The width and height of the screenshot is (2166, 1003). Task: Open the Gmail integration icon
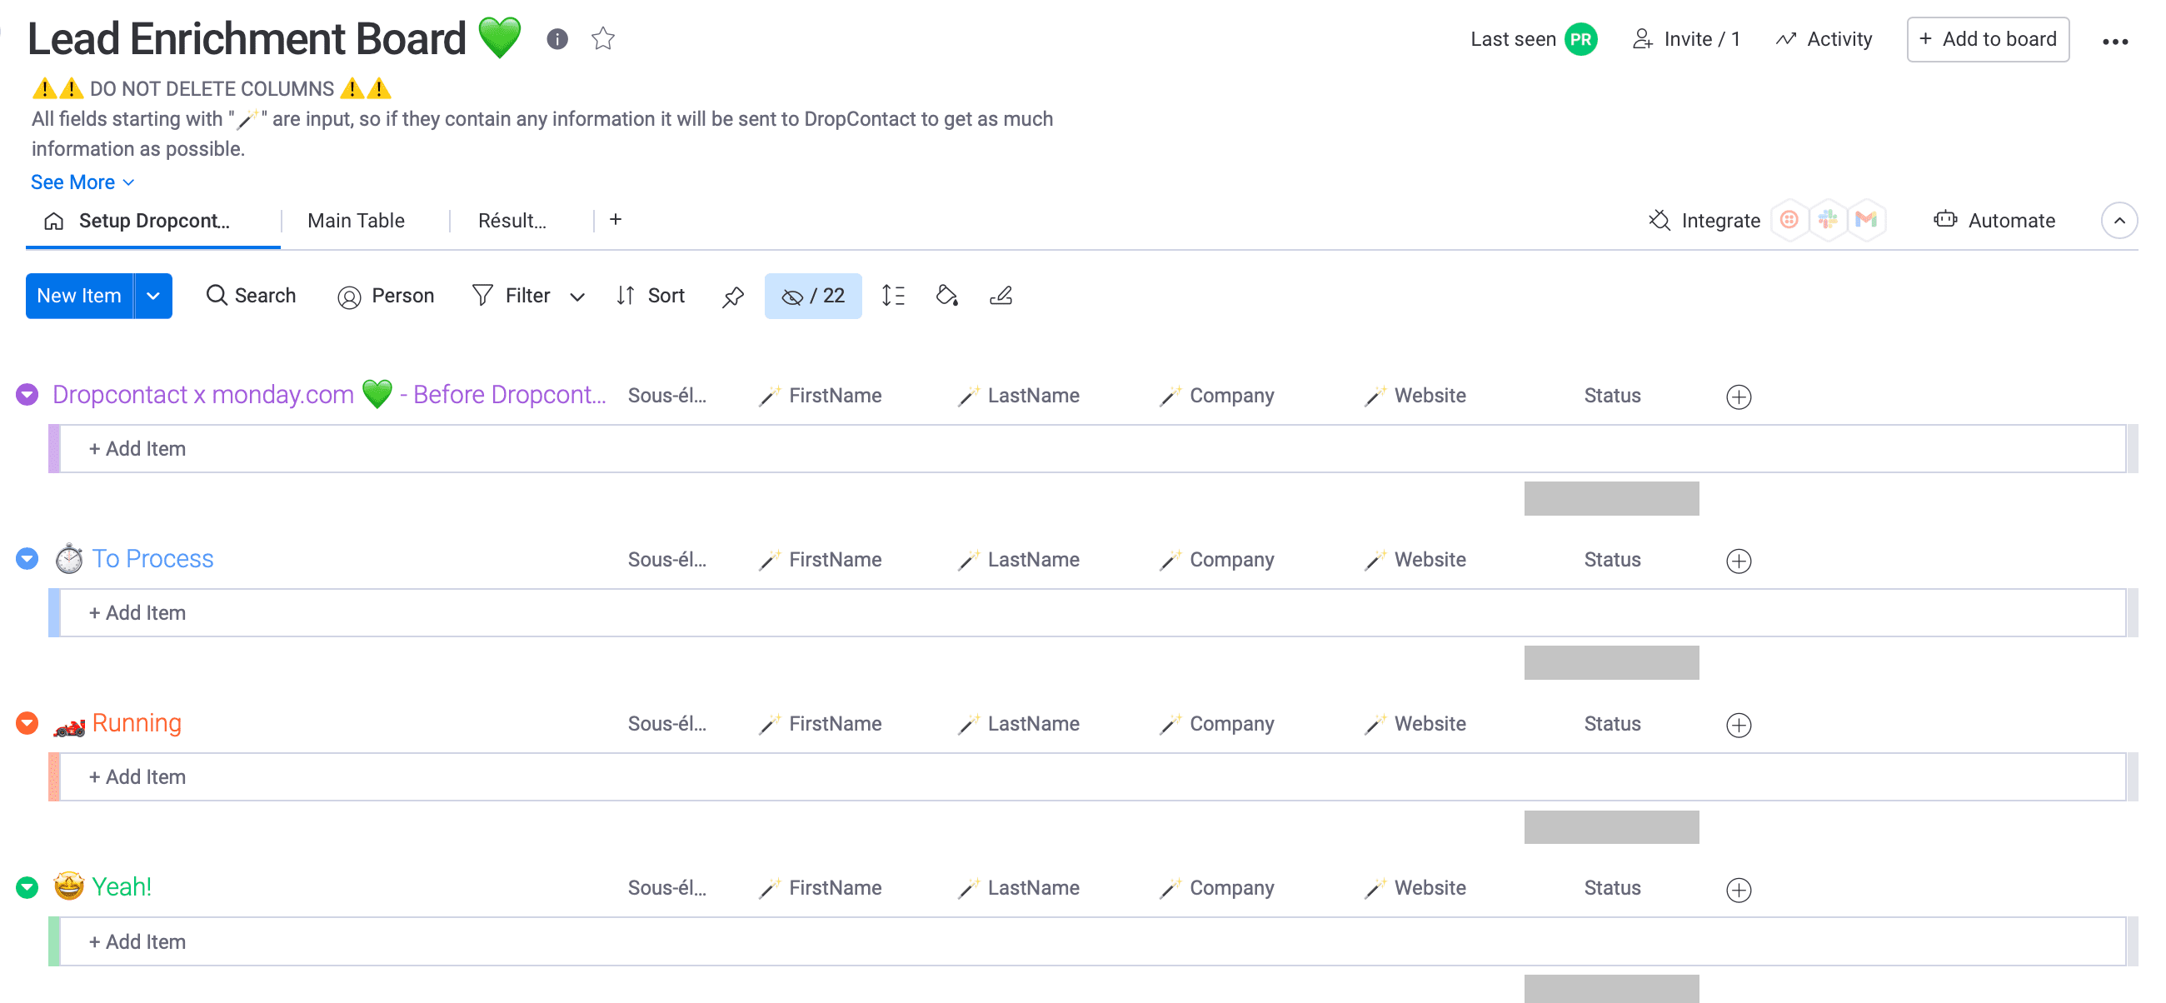pyautogui.click(x=1866, y=220)
